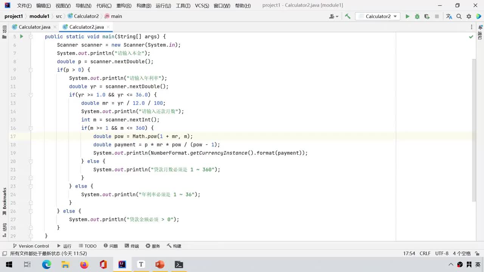Open the 终端 terminal tool window
The height and width of the screenshot is (272, 484).
(132, 246)
